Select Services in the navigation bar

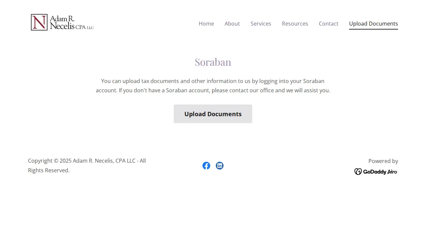point(261,24)
